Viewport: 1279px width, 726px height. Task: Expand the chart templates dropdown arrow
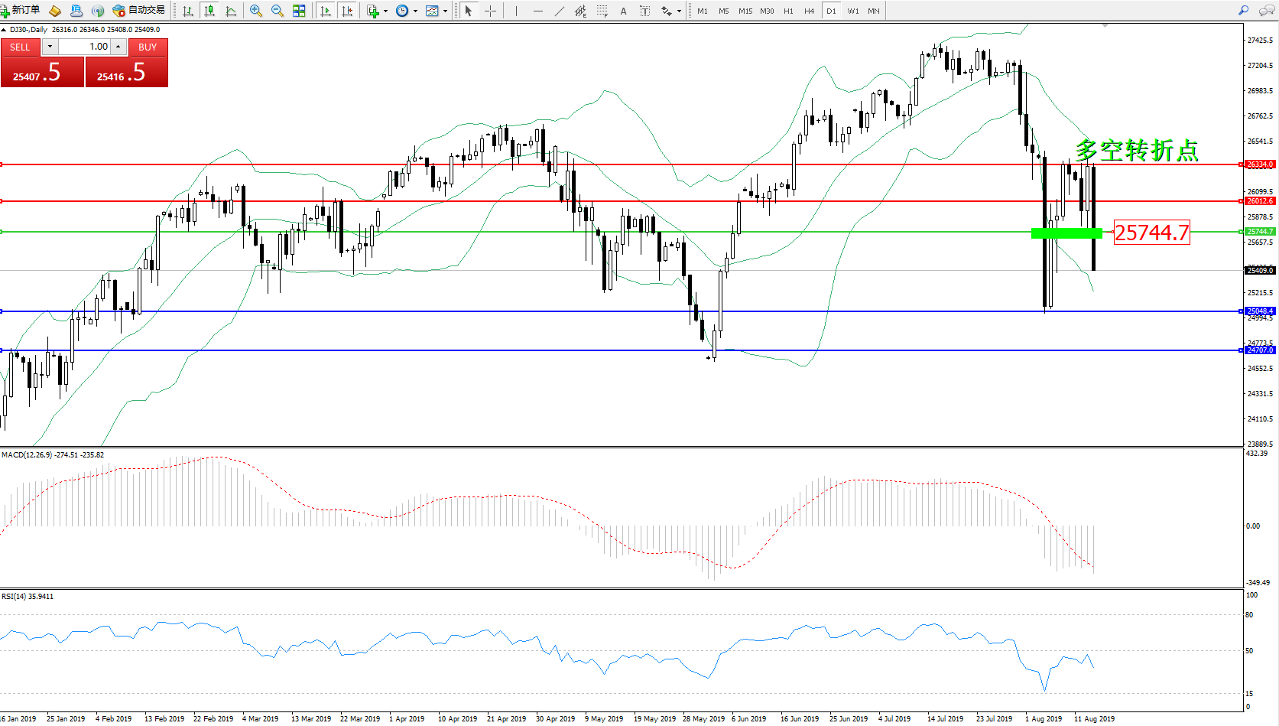tap(445, 11)
